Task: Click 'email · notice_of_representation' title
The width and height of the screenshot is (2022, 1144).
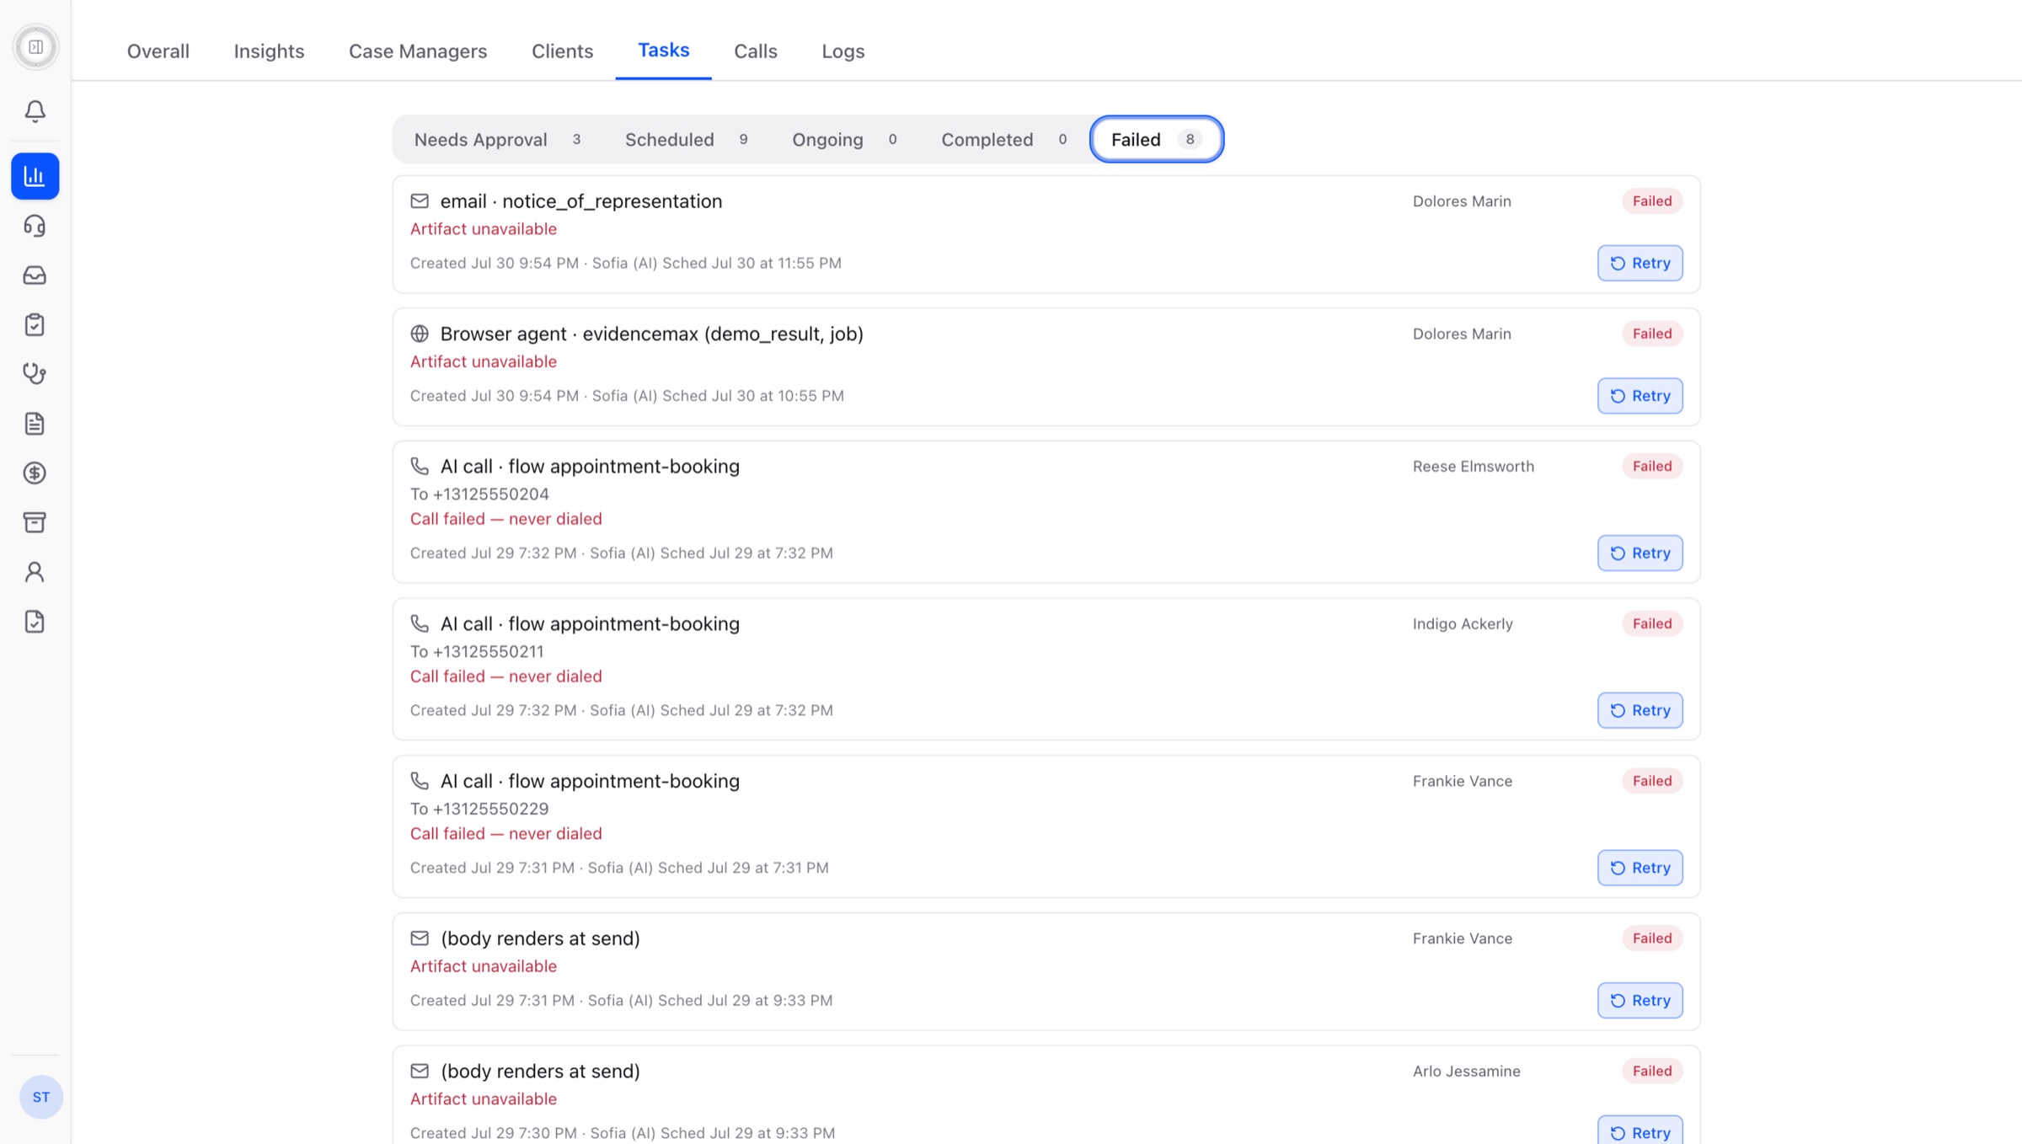Action: coord(581,201)
